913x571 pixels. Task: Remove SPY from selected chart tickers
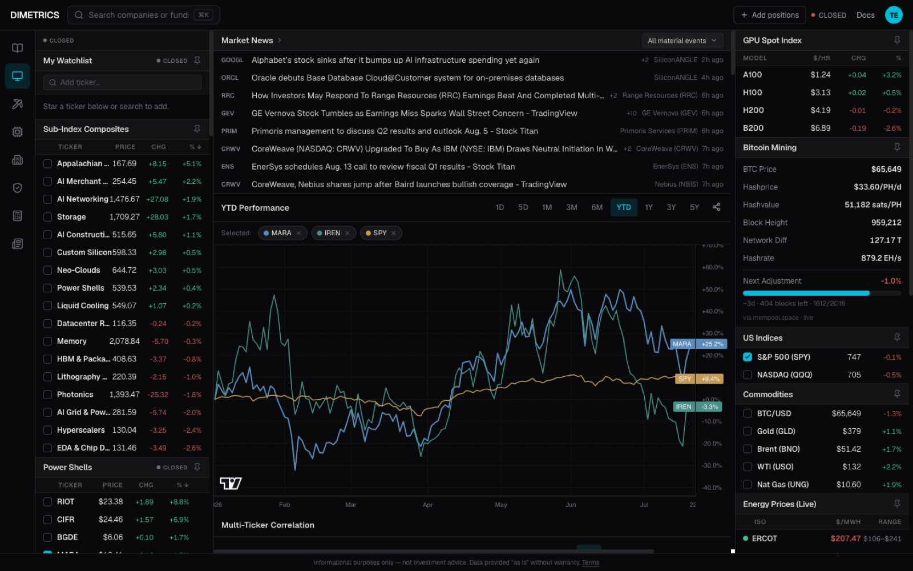[393, 233]
